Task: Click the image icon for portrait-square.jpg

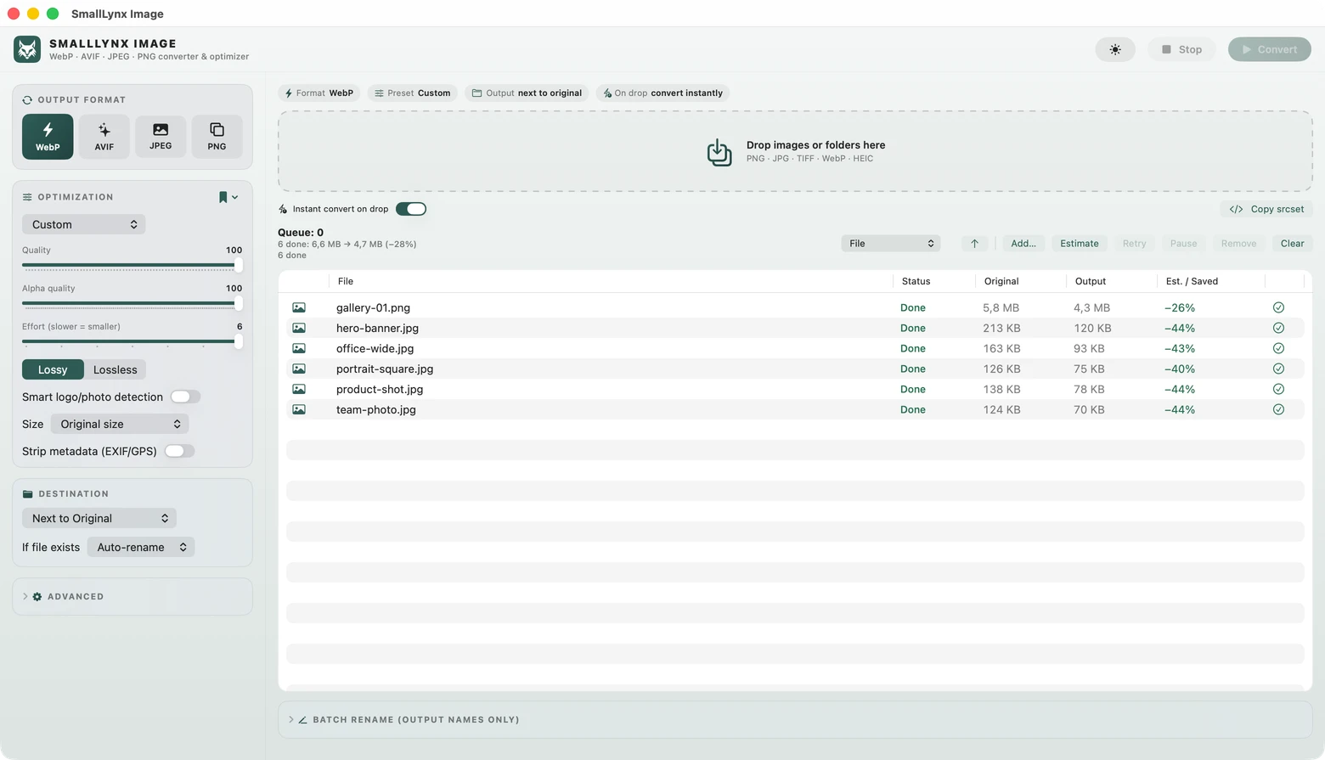Action: [x=299, y=369]
